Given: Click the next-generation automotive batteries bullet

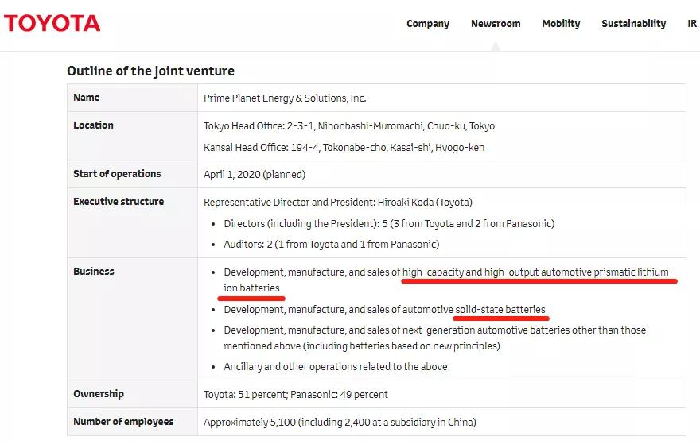Looking at the screenshot, I should point(434,330).
